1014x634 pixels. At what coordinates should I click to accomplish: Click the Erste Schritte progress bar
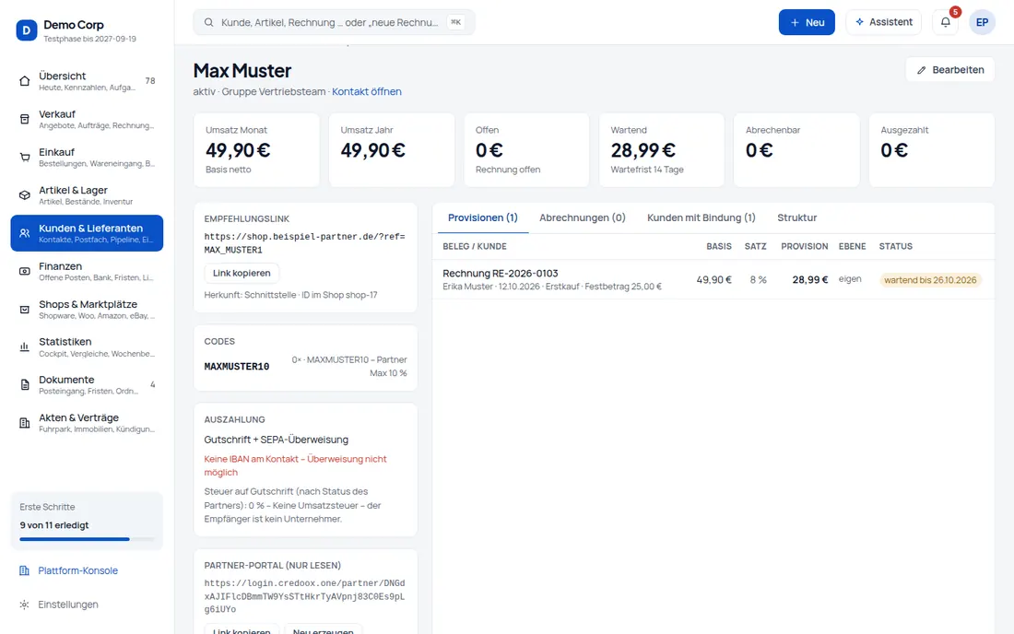click(87, 539)
